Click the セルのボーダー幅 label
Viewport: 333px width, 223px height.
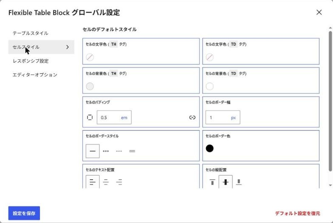218,102
